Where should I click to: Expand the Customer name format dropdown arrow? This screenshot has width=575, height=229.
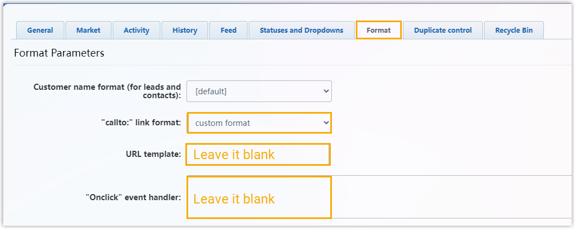tap(325, 91)
